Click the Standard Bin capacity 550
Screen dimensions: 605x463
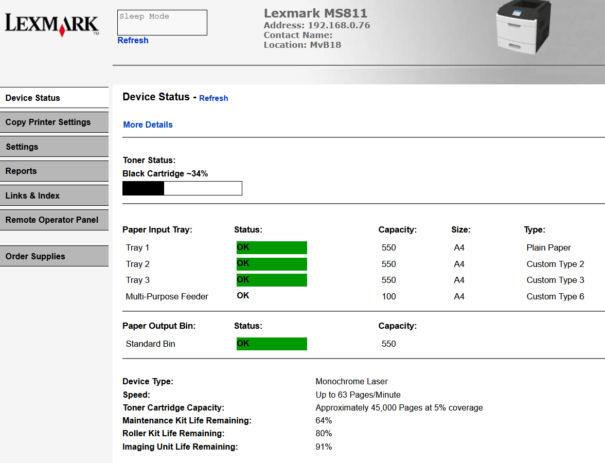pyautogui.click(x=388, y=344)
